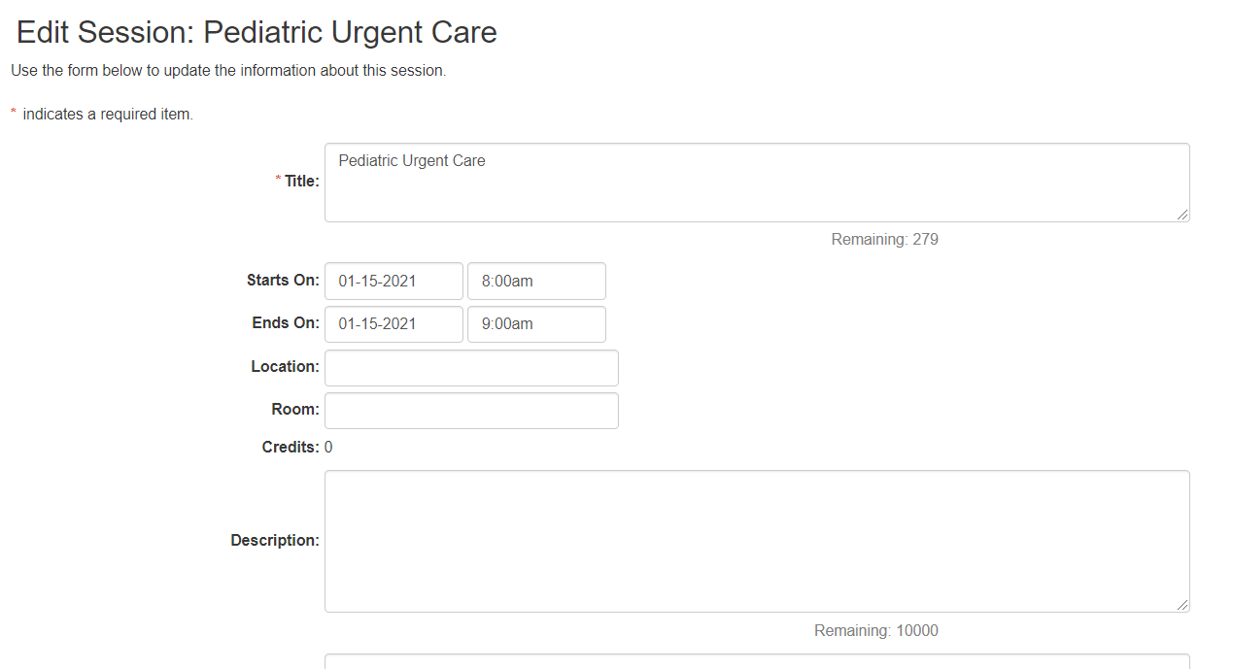Screen dimensions: 1233x669
Task: Click the Remaining: 279 counter text
Action: pos(885,239)
